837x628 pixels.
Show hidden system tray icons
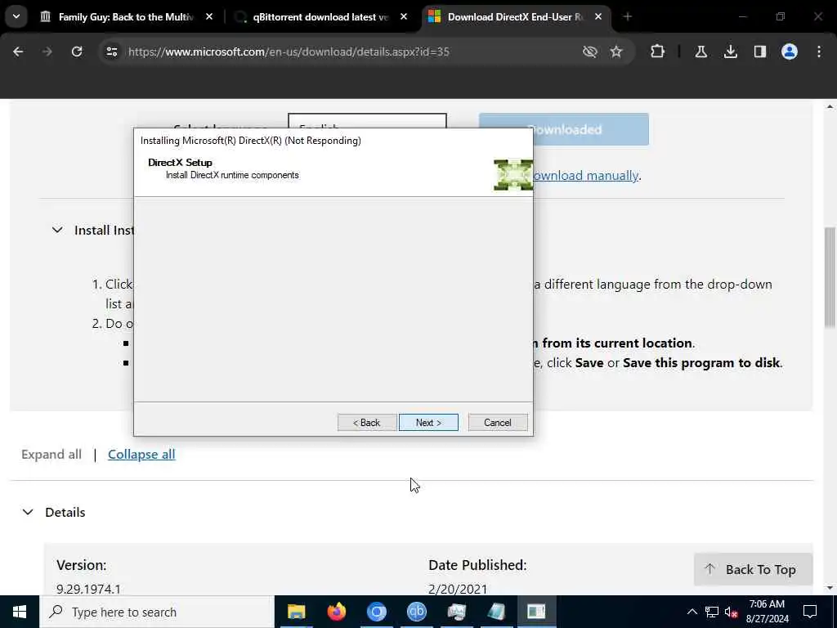(x=692, y=612)
